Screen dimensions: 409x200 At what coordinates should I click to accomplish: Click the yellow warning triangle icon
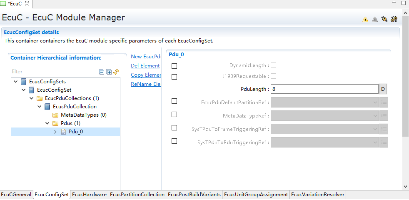click(365, 19)
